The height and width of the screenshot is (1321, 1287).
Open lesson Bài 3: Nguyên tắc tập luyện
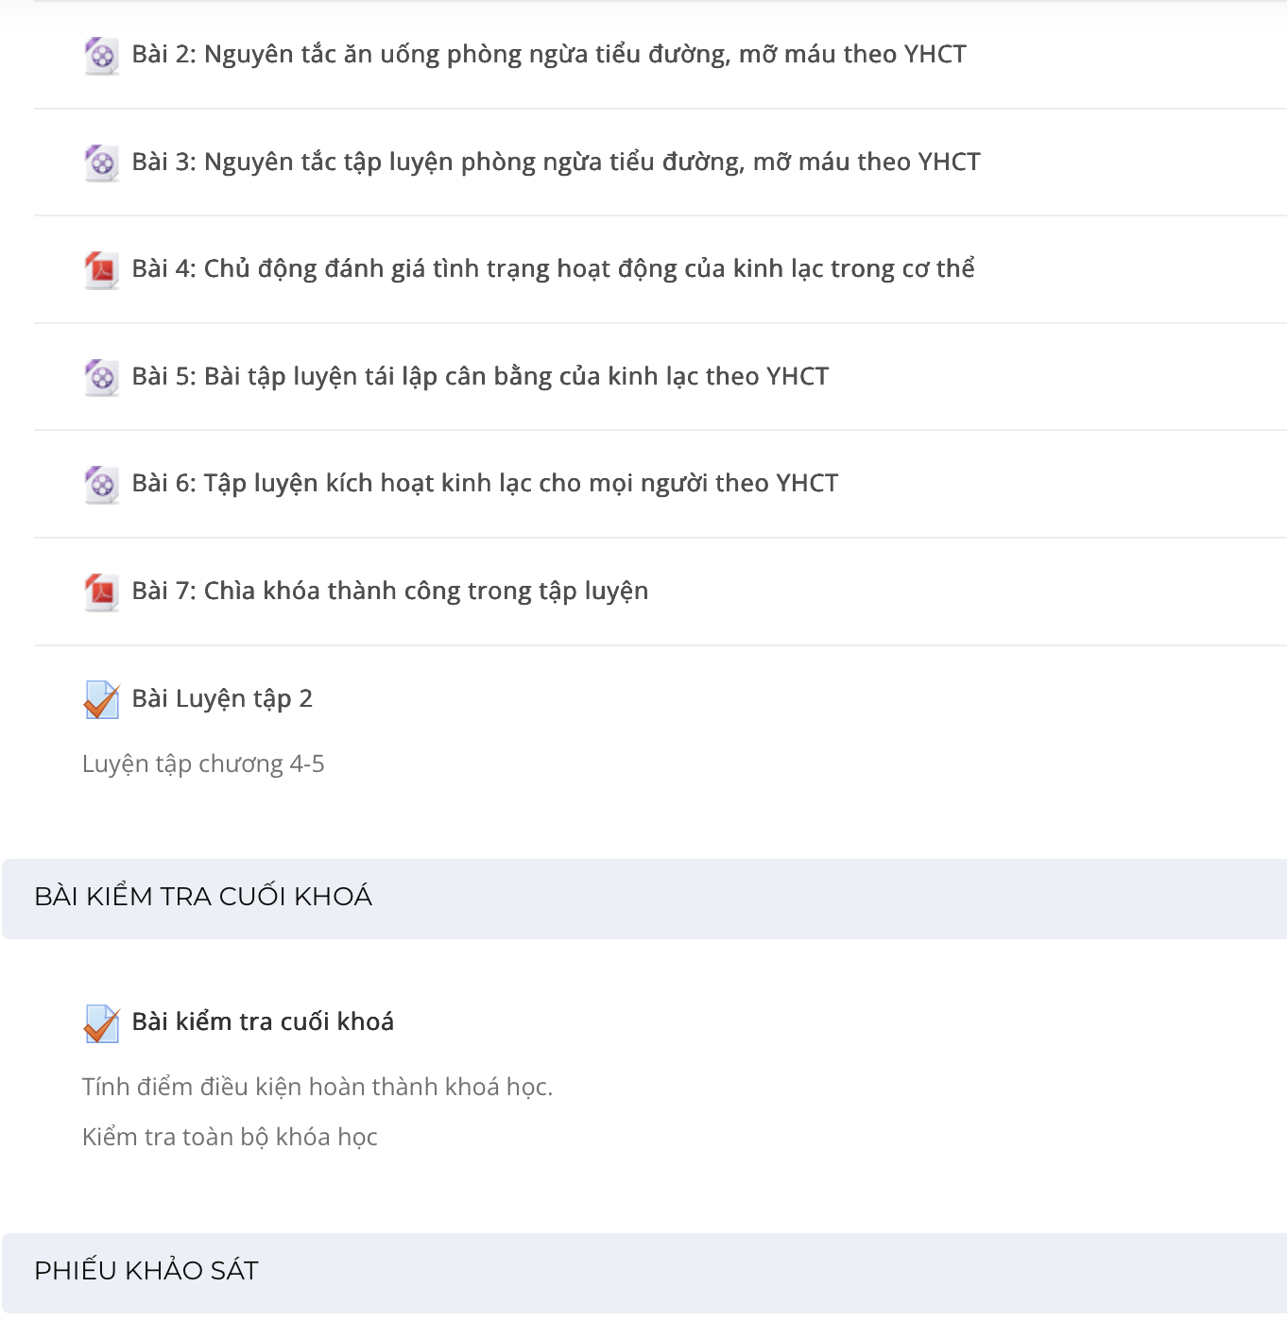point(556,163)
